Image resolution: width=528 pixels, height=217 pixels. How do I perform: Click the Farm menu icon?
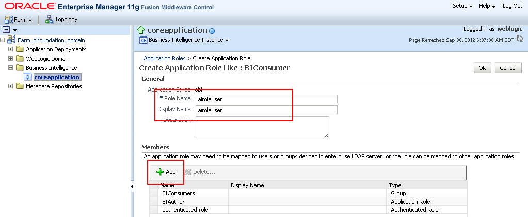(x=9, y=20)
